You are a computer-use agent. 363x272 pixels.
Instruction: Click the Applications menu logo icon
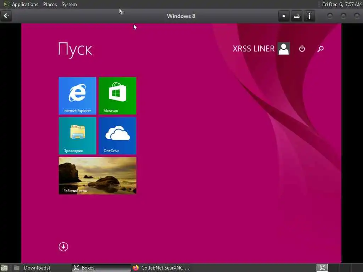[6, 4]
